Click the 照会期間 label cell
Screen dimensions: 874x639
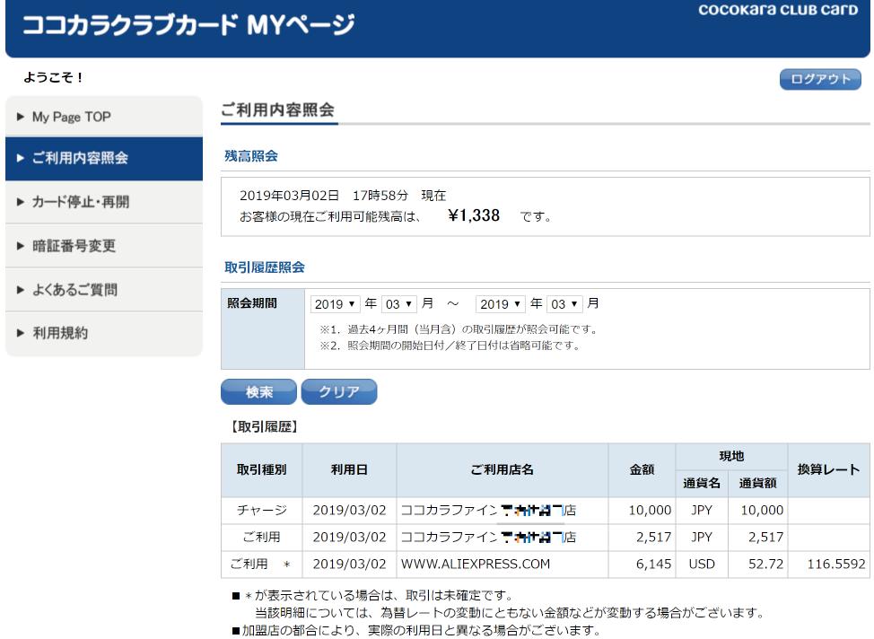(x=263, y=329)
